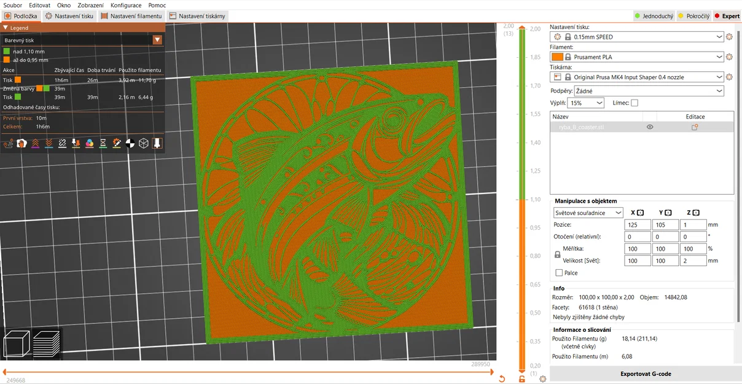Click the Editace column header

(695, 116)
